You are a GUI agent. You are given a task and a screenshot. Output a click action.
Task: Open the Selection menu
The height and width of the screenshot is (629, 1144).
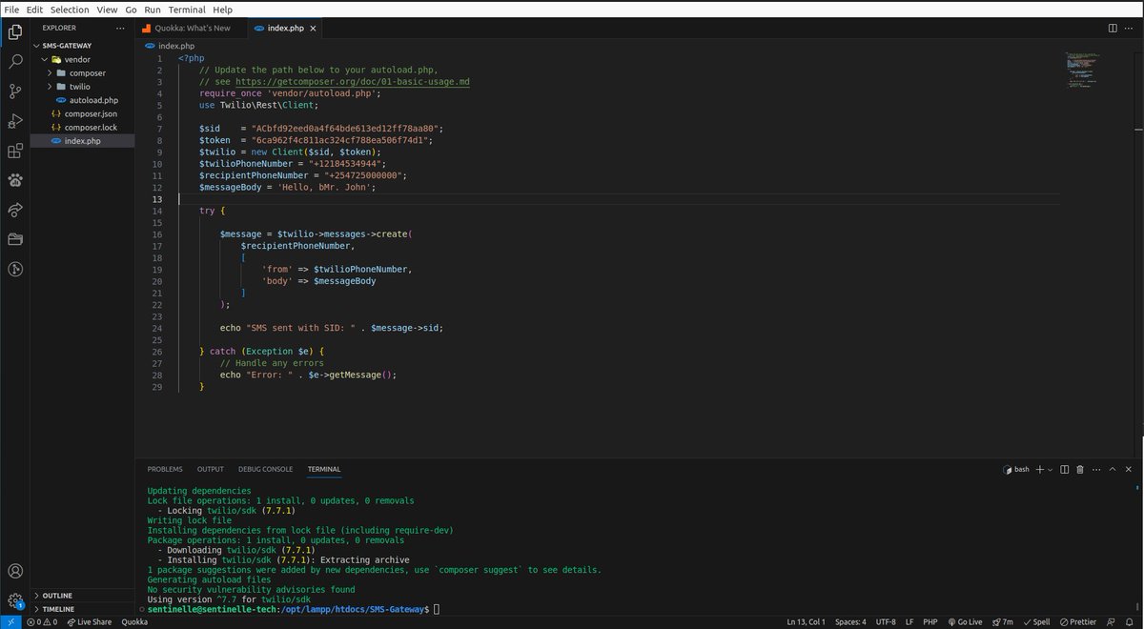pos(70,10)
